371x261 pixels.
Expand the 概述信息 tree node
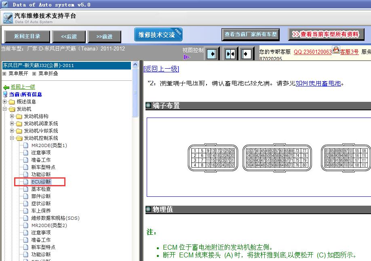point(4,102)
